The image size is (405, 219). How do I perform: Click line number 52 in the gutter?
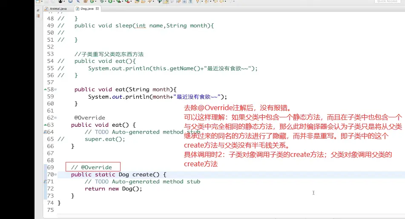click(50, 47)
